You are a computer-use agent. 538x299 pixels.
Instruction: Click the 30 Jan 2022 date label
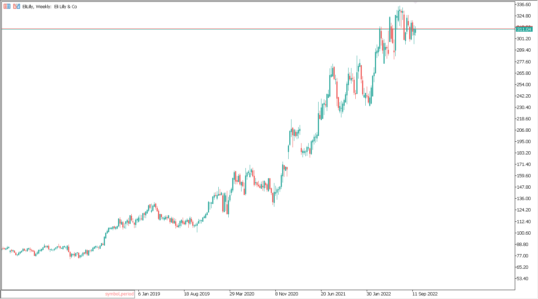379,294
